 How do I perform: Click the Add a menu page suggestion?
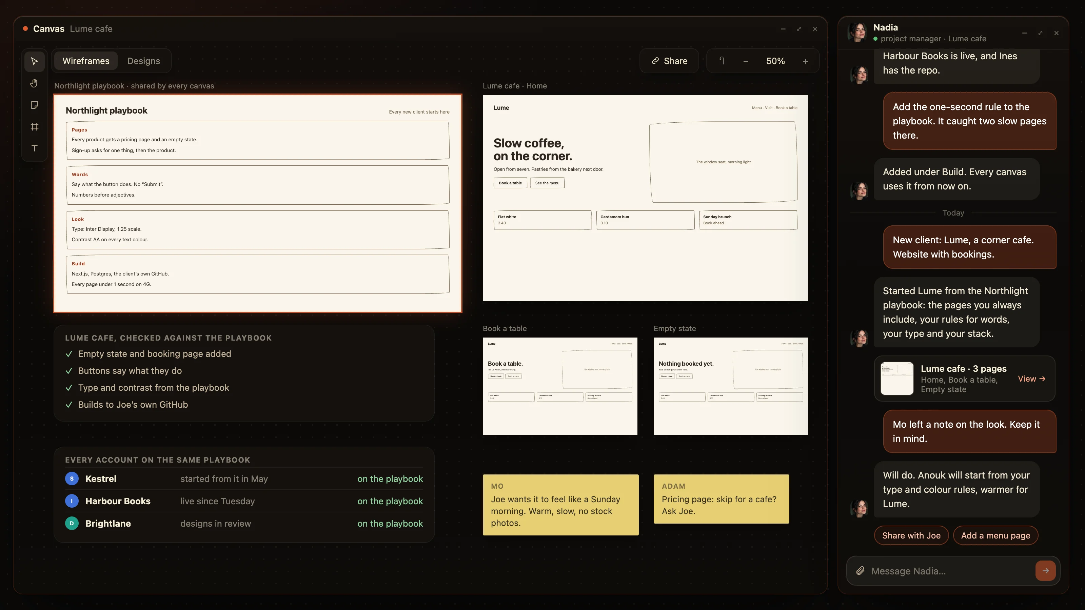pyautogui.click(x=995, y=535)
